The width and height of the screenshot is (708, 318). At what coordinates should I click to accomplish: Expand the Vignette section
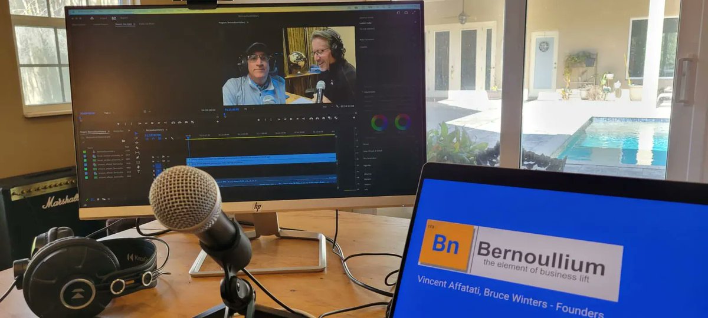coord(367,165)
